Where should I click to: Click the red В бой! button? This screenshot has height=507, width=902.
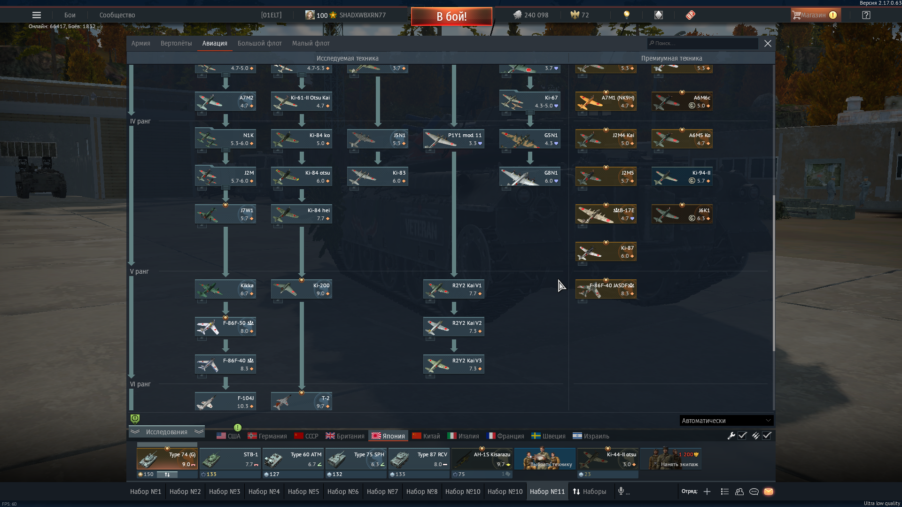[x=451, y=16]
